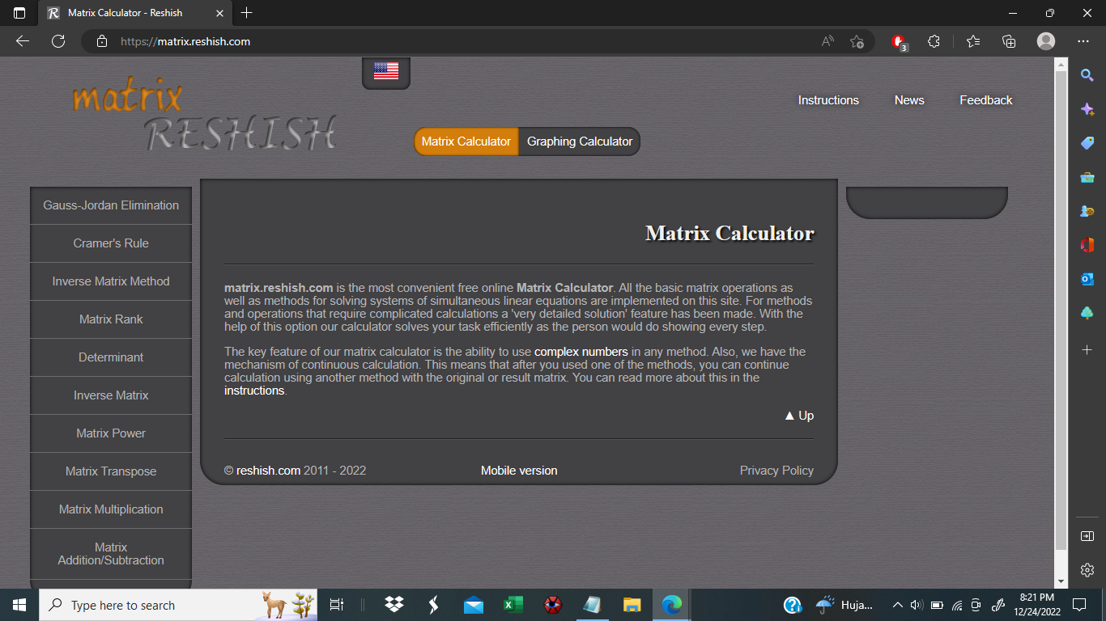1106x621 pixels.
Task: Open the Mail app on taskbar
Action: (474, 605)
